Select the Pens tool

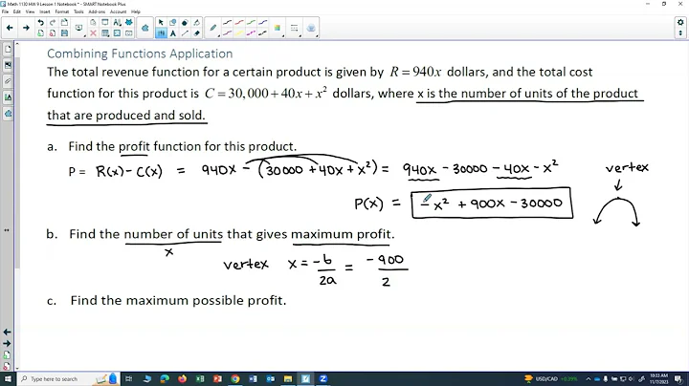pos(161,33)
